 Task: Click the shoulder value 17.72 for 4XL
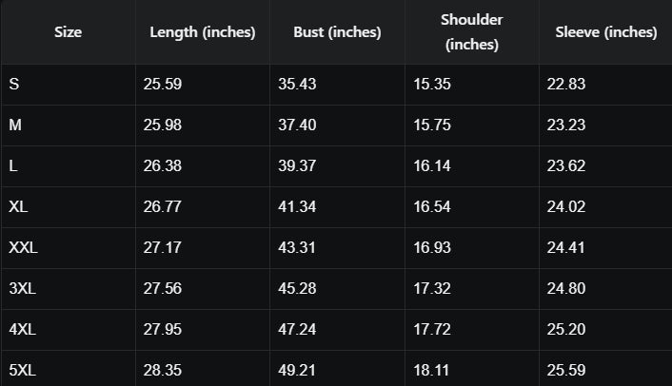(x=432, y=330)
